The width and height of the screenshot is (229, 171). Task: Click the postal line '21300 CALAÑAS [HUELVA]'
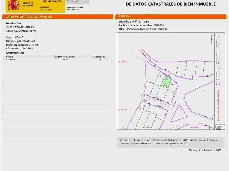coord(21,31)
